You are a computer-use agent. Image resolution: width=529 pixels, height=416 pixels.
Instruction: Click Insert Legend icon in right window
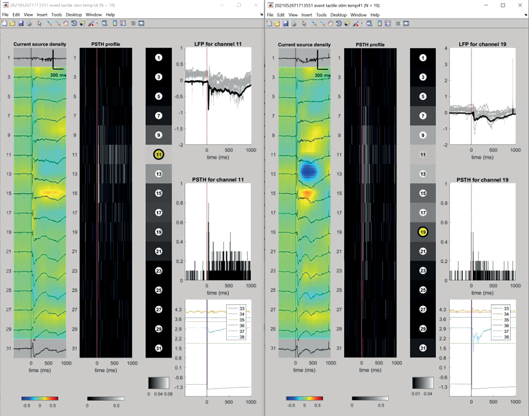[388, 24]
